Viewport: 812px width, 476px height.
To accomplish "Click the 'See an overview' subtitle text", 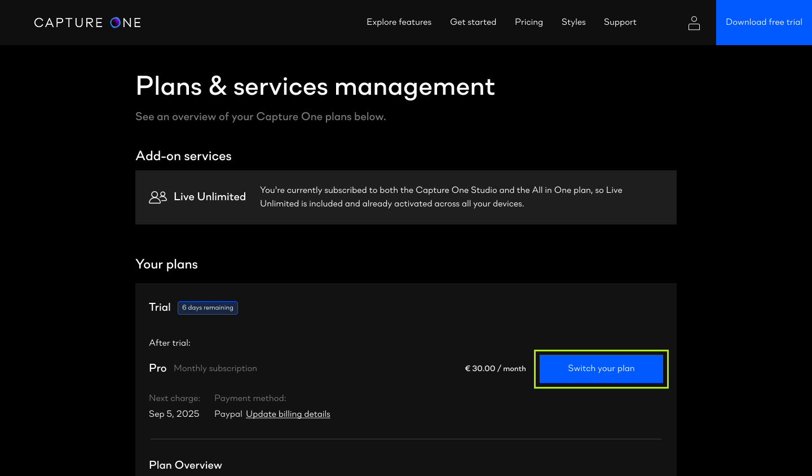I will coord(261,117).
